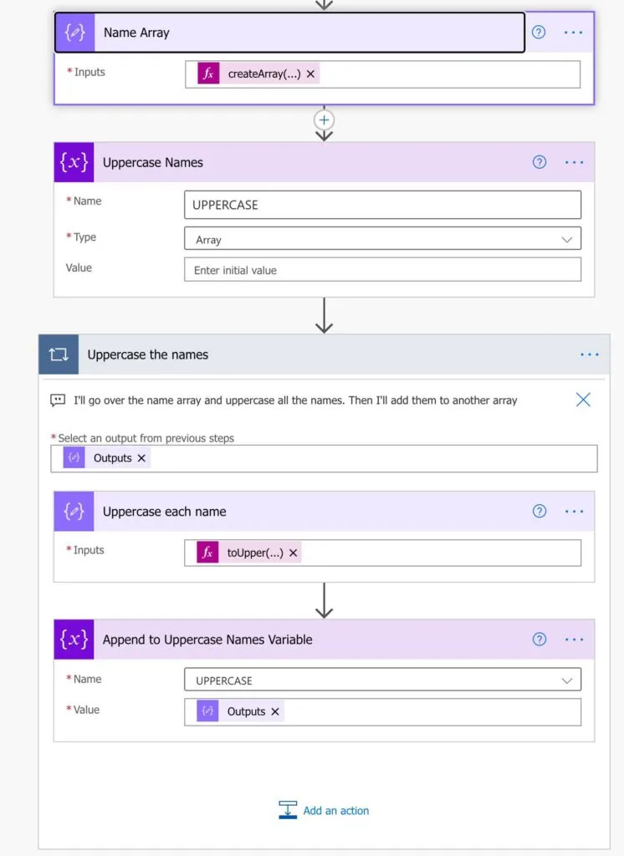This screenshot has width=624, height=856.
Task: Click the toUpper expression token
Action: (254, 553)
